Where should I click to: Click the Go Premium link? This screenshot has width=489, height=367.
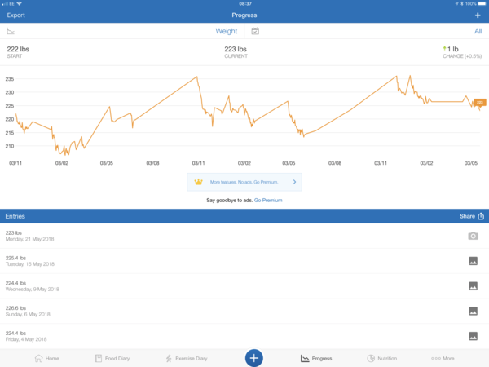(268, 200)
